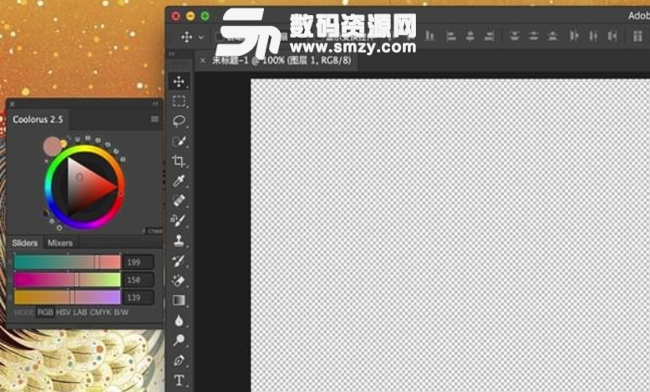This screenshot has height=392, width=650.
Task: Select the Pen tool
Action: [x=179, y=360]
